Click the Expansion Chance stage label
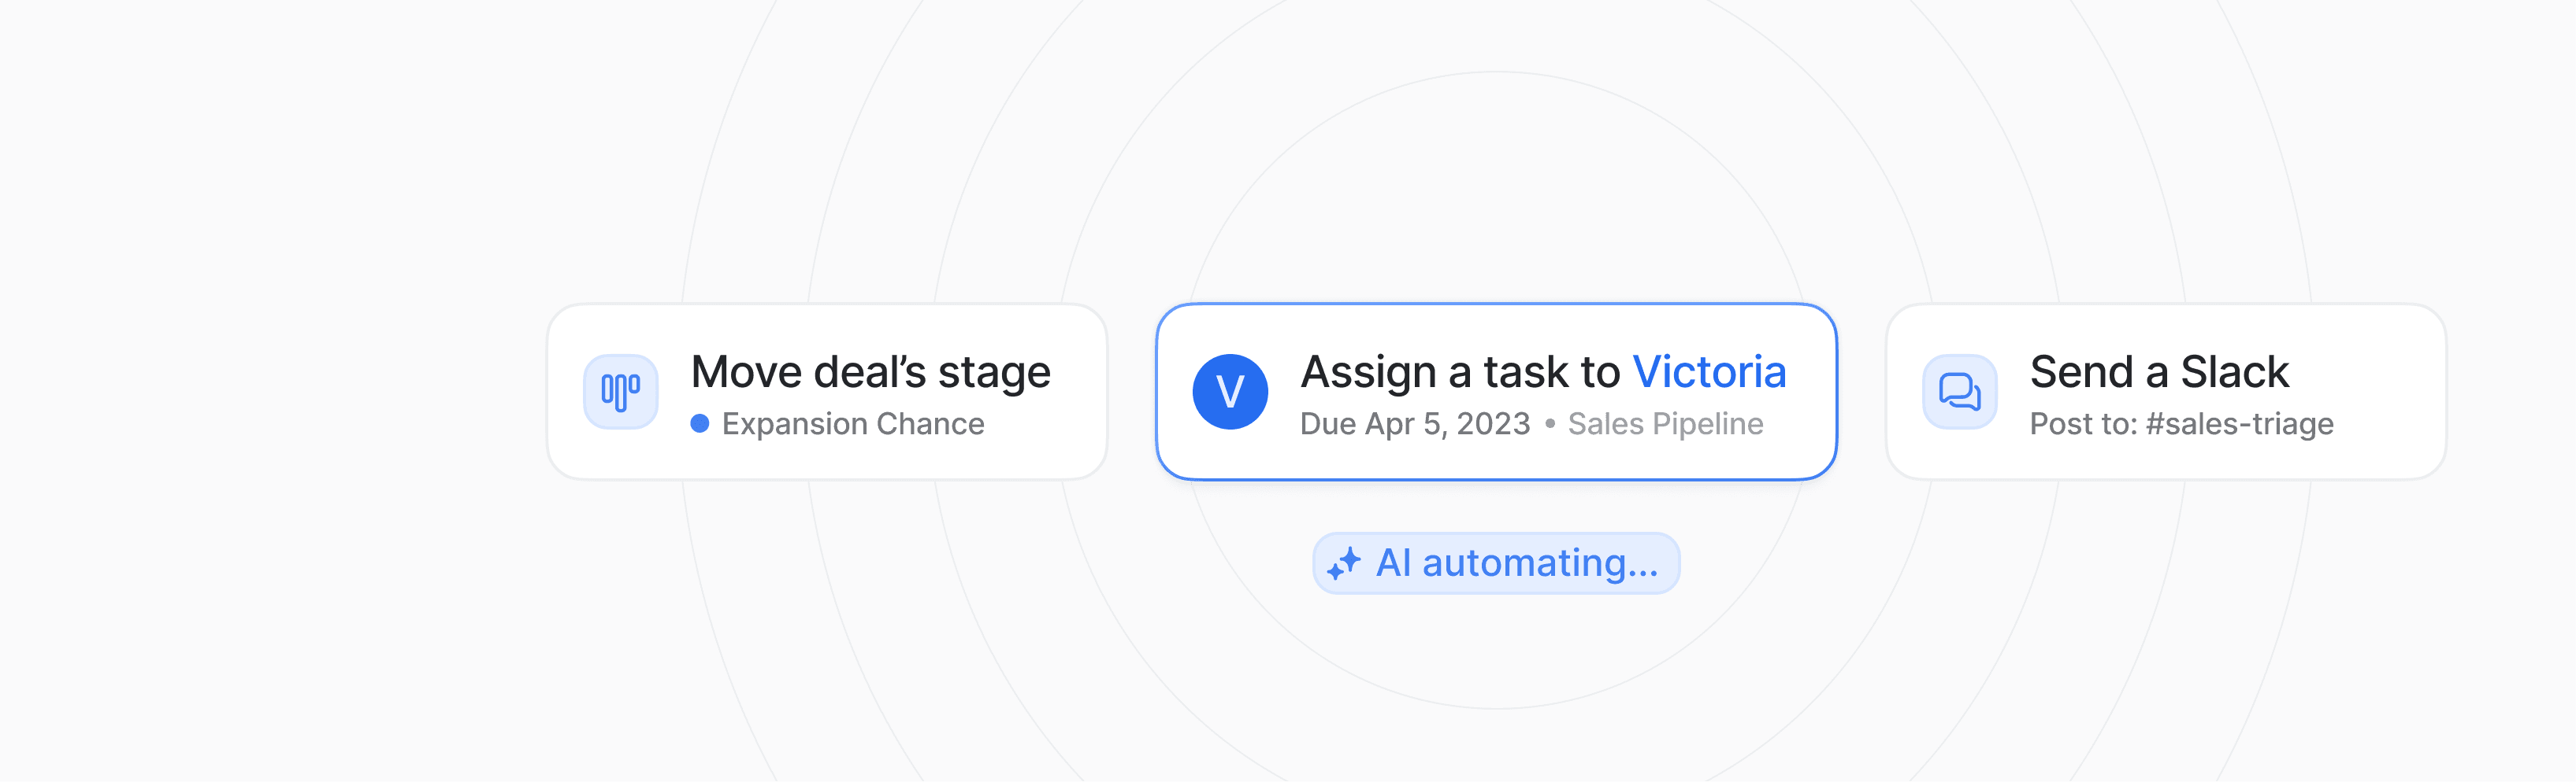Image resolution: width=2576 pixels, height=782 pixels. click(853, 423)
